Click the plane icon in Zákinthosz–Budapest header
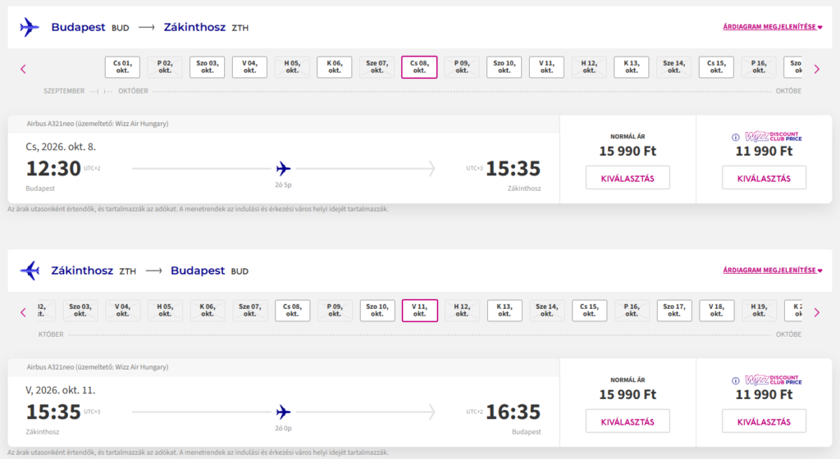 30,270
